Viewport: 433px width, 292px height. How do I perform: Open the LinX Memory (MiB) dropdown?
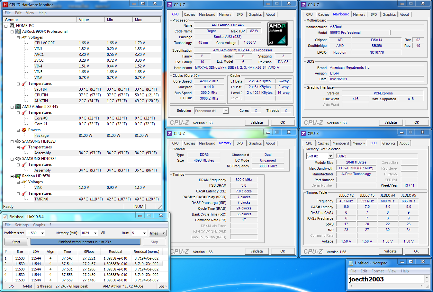[95, 233]
